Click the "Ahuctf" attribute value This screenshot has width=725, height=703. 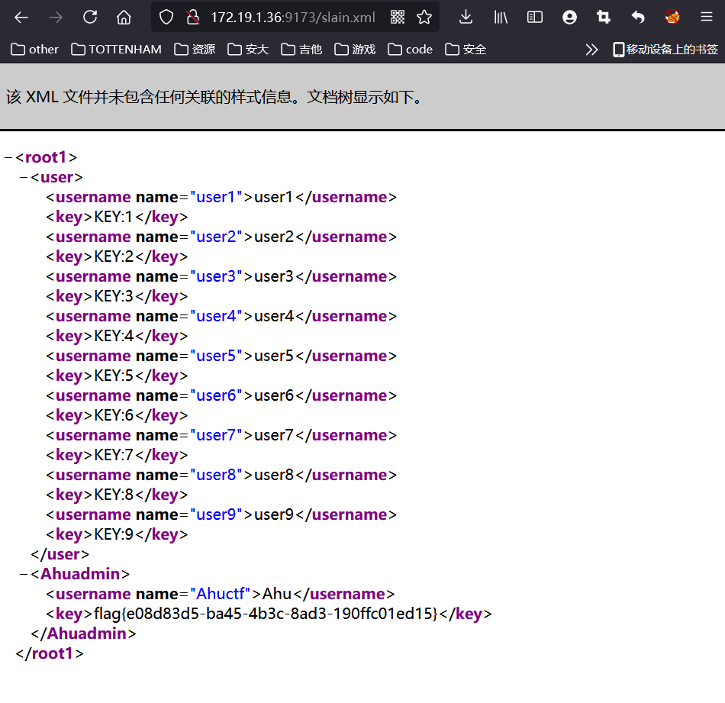(220, 593)
